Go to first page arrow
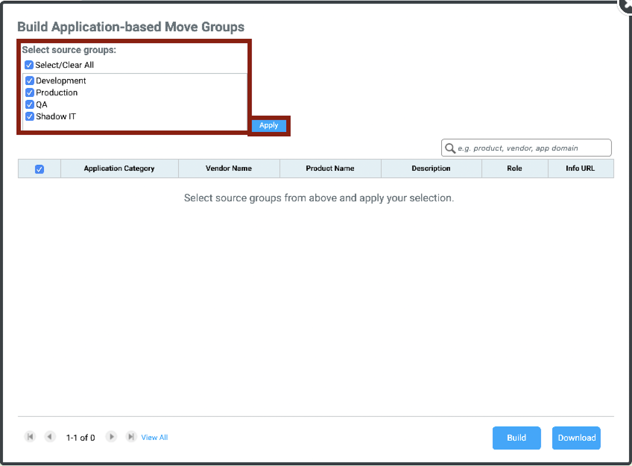Image resolution: width=632 pixels, height=466 pixels. (30, 437)
